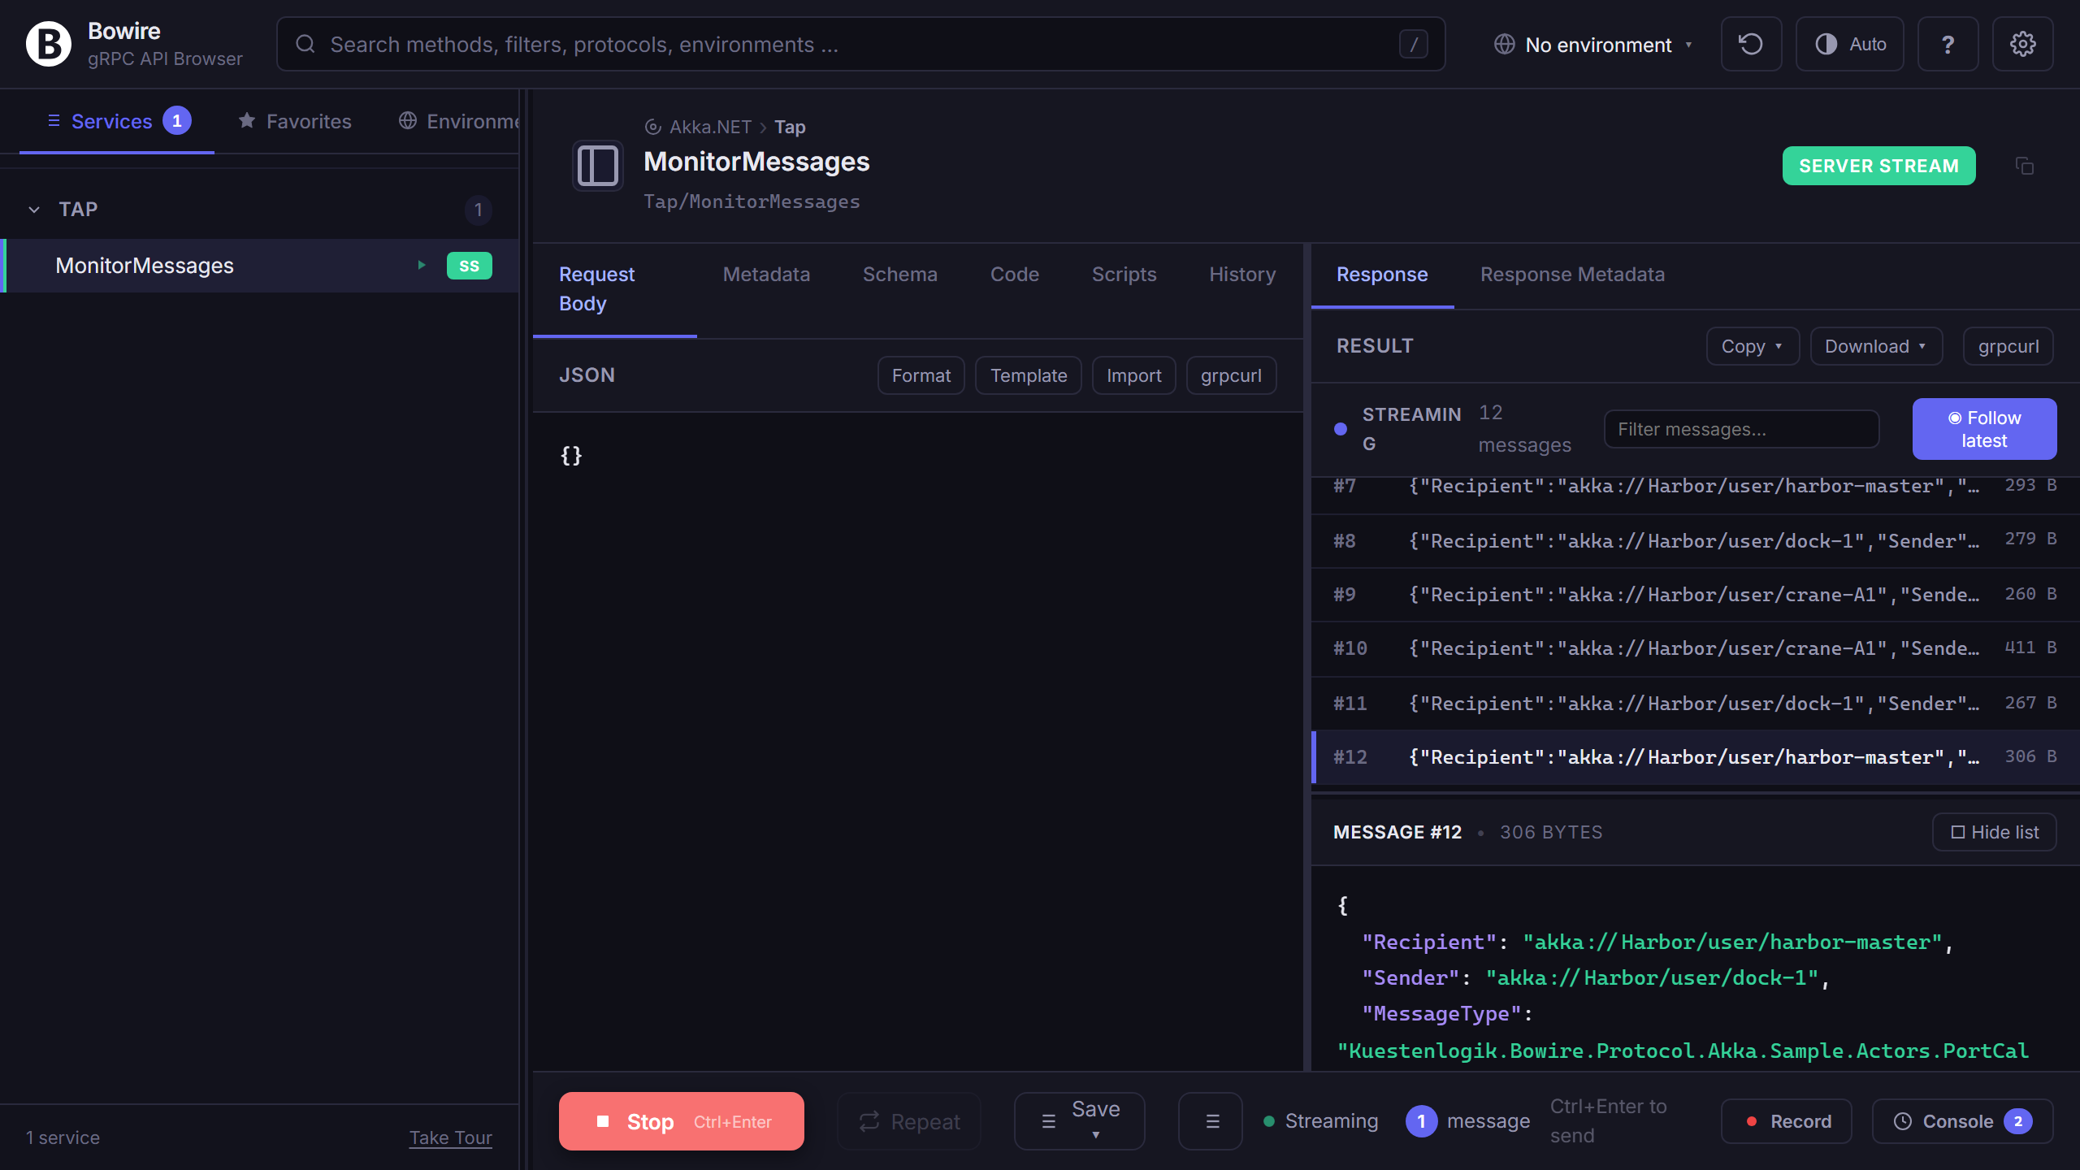
Task: Toggle the sidebar panel icon beside MonitorMessages
Action: pos(598,166)
